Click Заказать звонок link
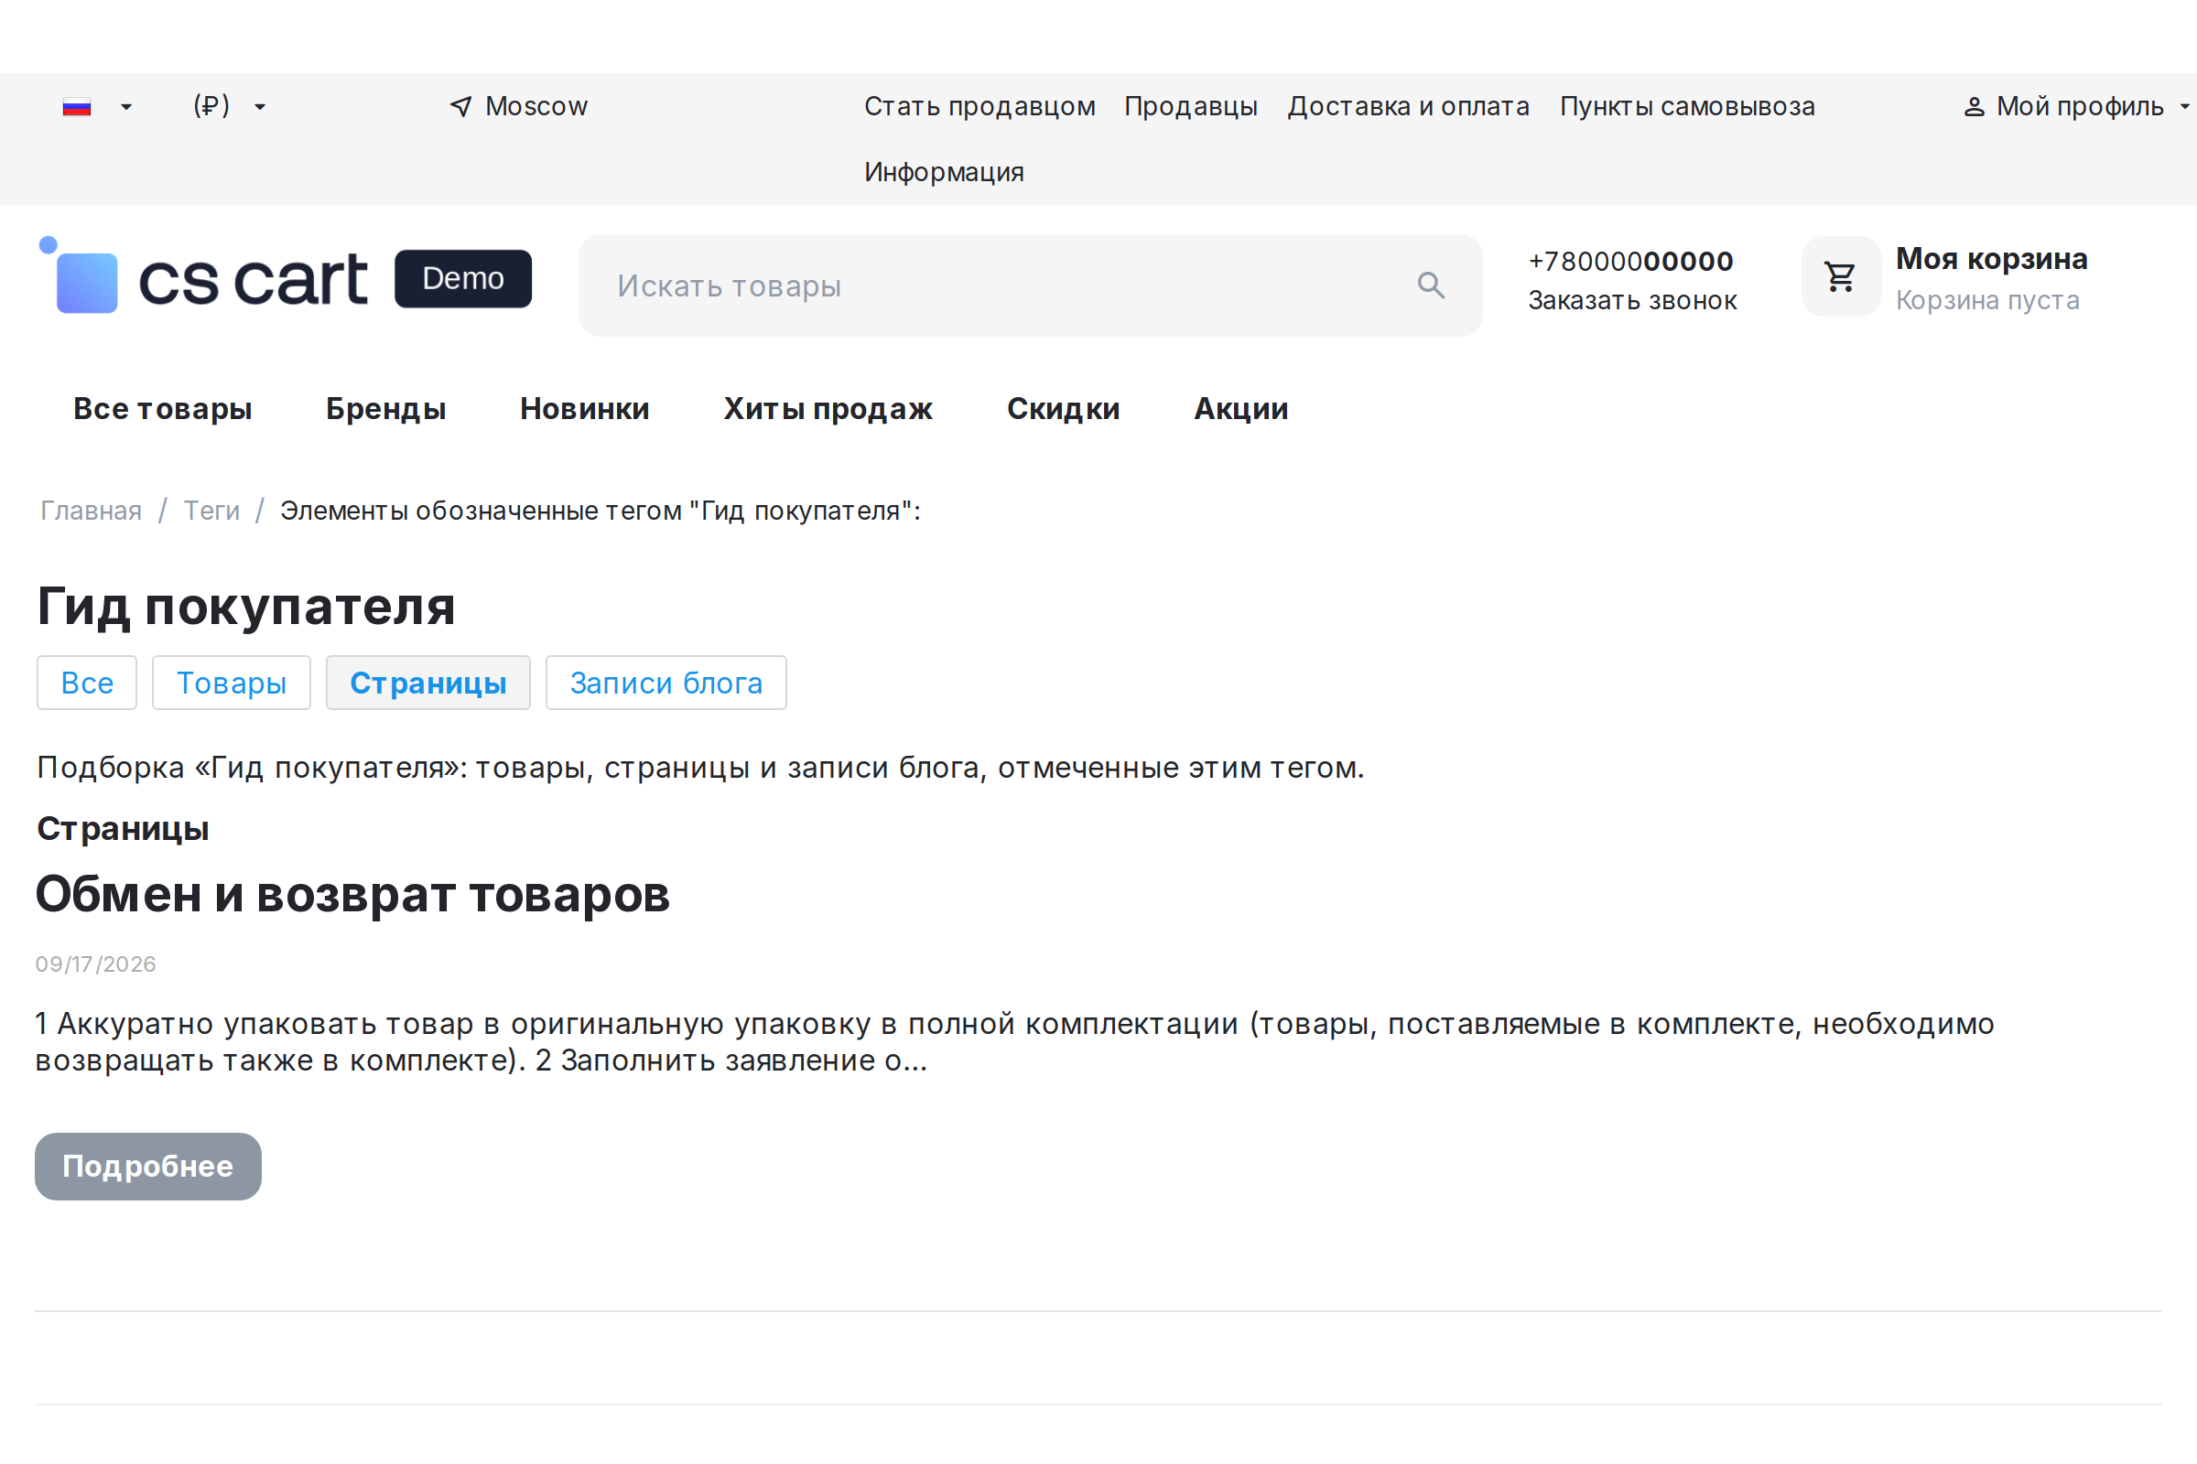2197x1464 pixels. point(1632,301)
